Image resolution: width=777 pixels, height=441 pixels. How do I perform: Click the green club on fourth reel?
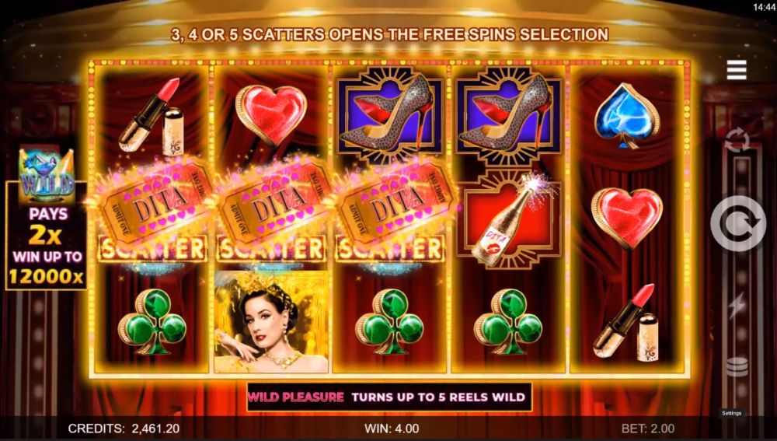[x=508, y=321]
